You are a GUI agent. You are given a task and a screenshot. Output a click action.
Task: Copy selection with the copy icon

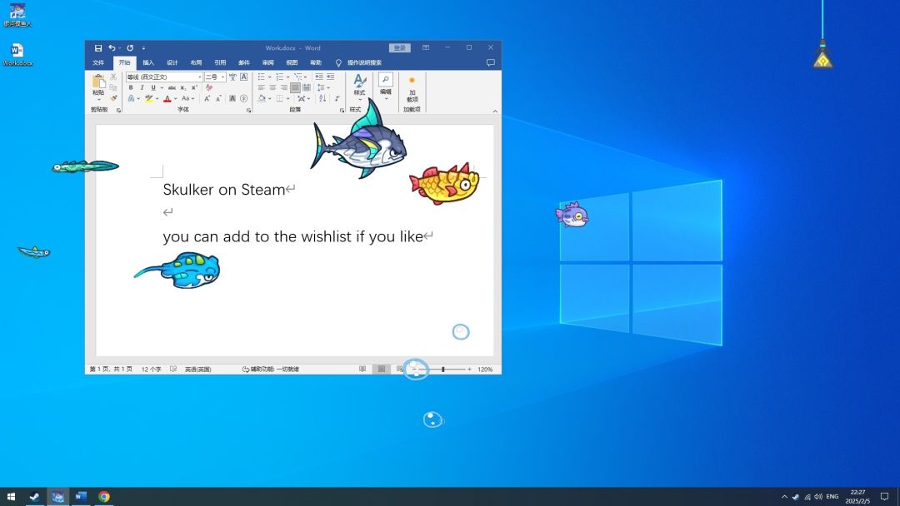113,87
